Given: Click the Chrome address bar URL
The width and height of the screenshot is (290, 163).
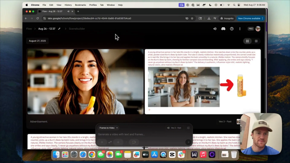Looking at the screenshot, I should (89, 18).
